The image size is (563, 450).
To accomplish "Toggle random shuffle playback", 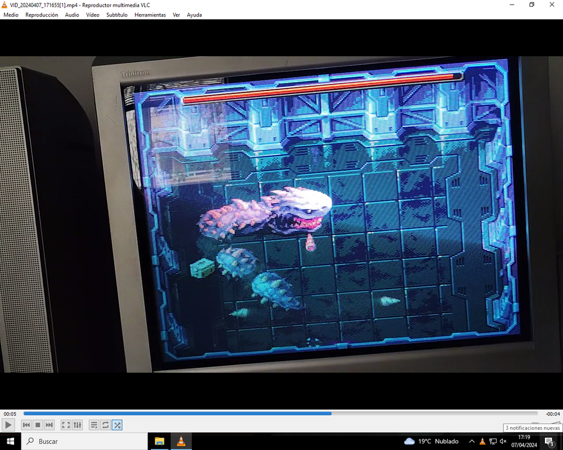I will pyautogui.click(x=117, y=425).
